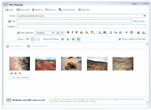Image resolution: width=151 pixels, height=110 pixels.
Task: Click the Send button
Action: click(x=9, y=10)
